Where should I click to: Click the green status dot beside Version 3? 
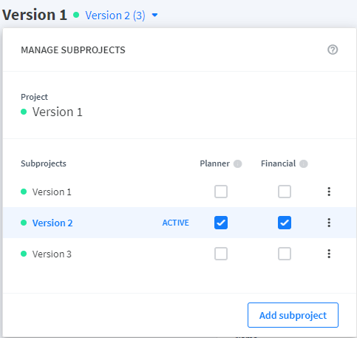click(24, 254)
